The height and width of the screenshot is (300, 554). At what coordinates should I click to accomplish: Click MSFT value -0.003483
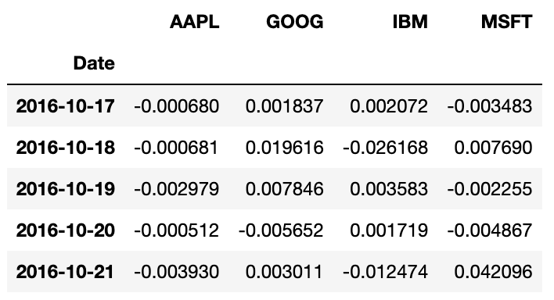[x=489, y=106]
